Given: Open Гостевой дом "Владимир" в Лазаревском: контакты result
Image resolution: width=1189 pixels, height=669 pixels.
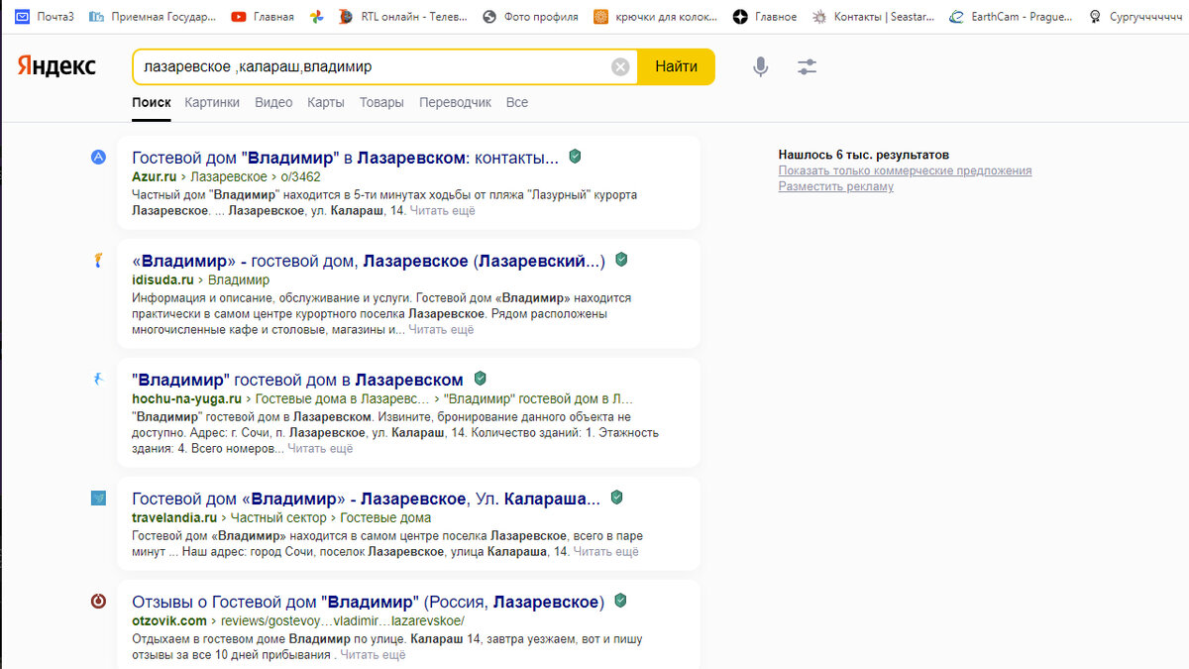Looking at the screenshot, I should tap(345, 158).
